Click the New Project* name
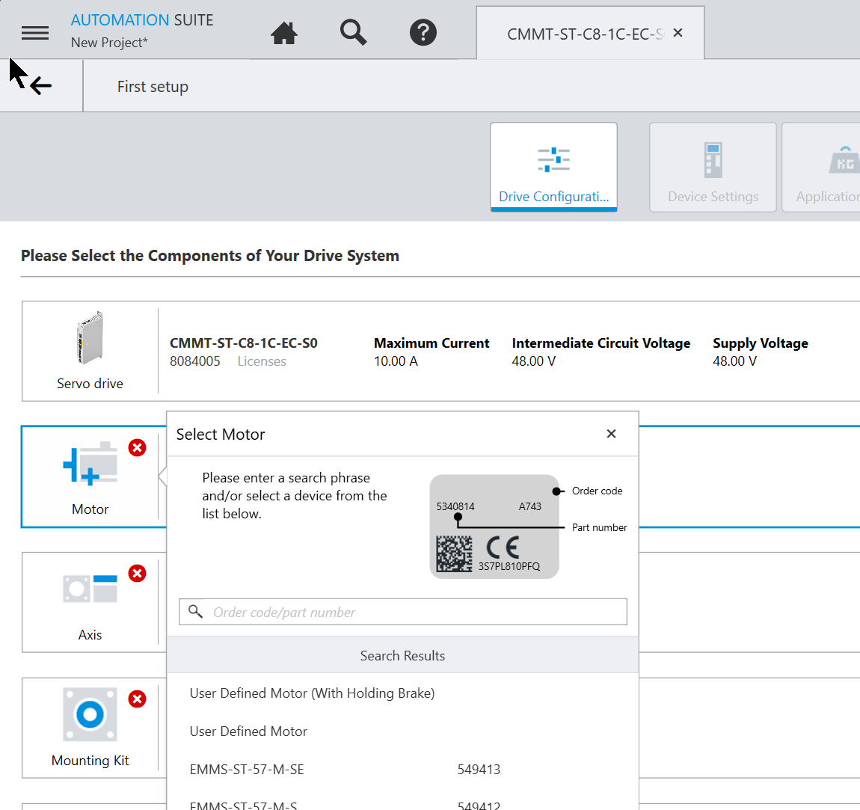 (109, 43)
